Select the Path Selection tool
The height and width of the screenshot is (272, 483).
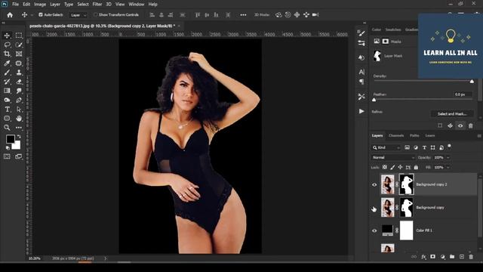point(19,109)
